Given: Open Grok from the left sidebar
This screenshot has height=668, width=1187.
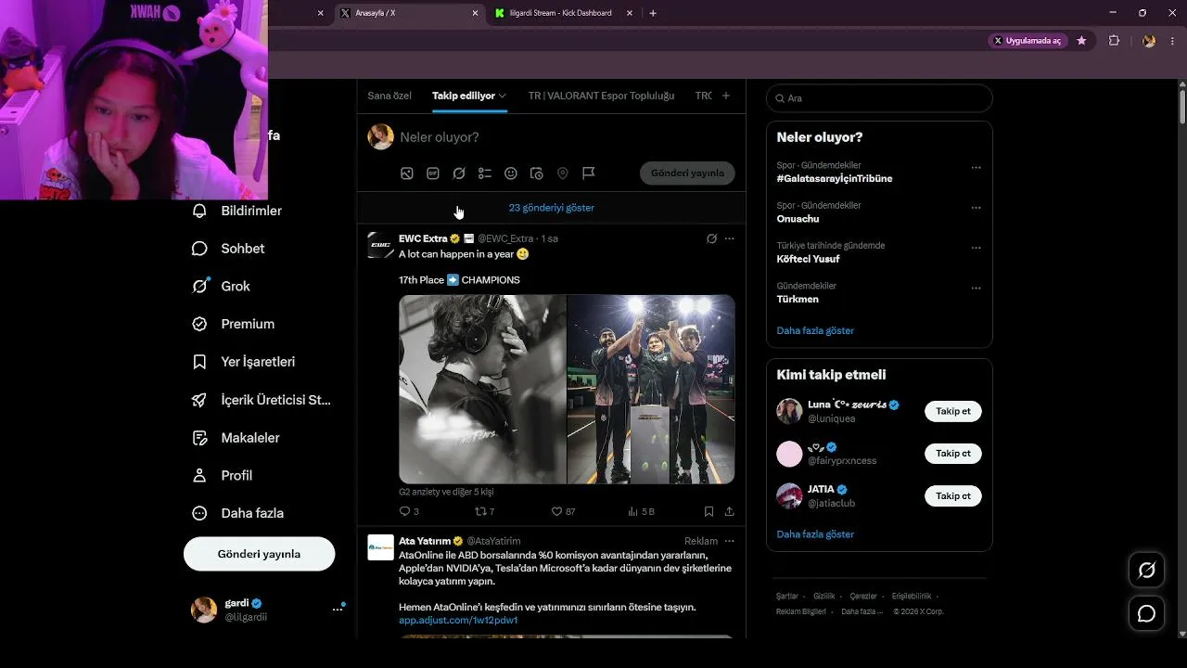Looking at the screenshot, I should click(x=221, y=287).
